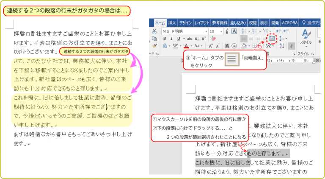
Task: Click the Asian layout A with arrows icon
Action: coord(268,46)
